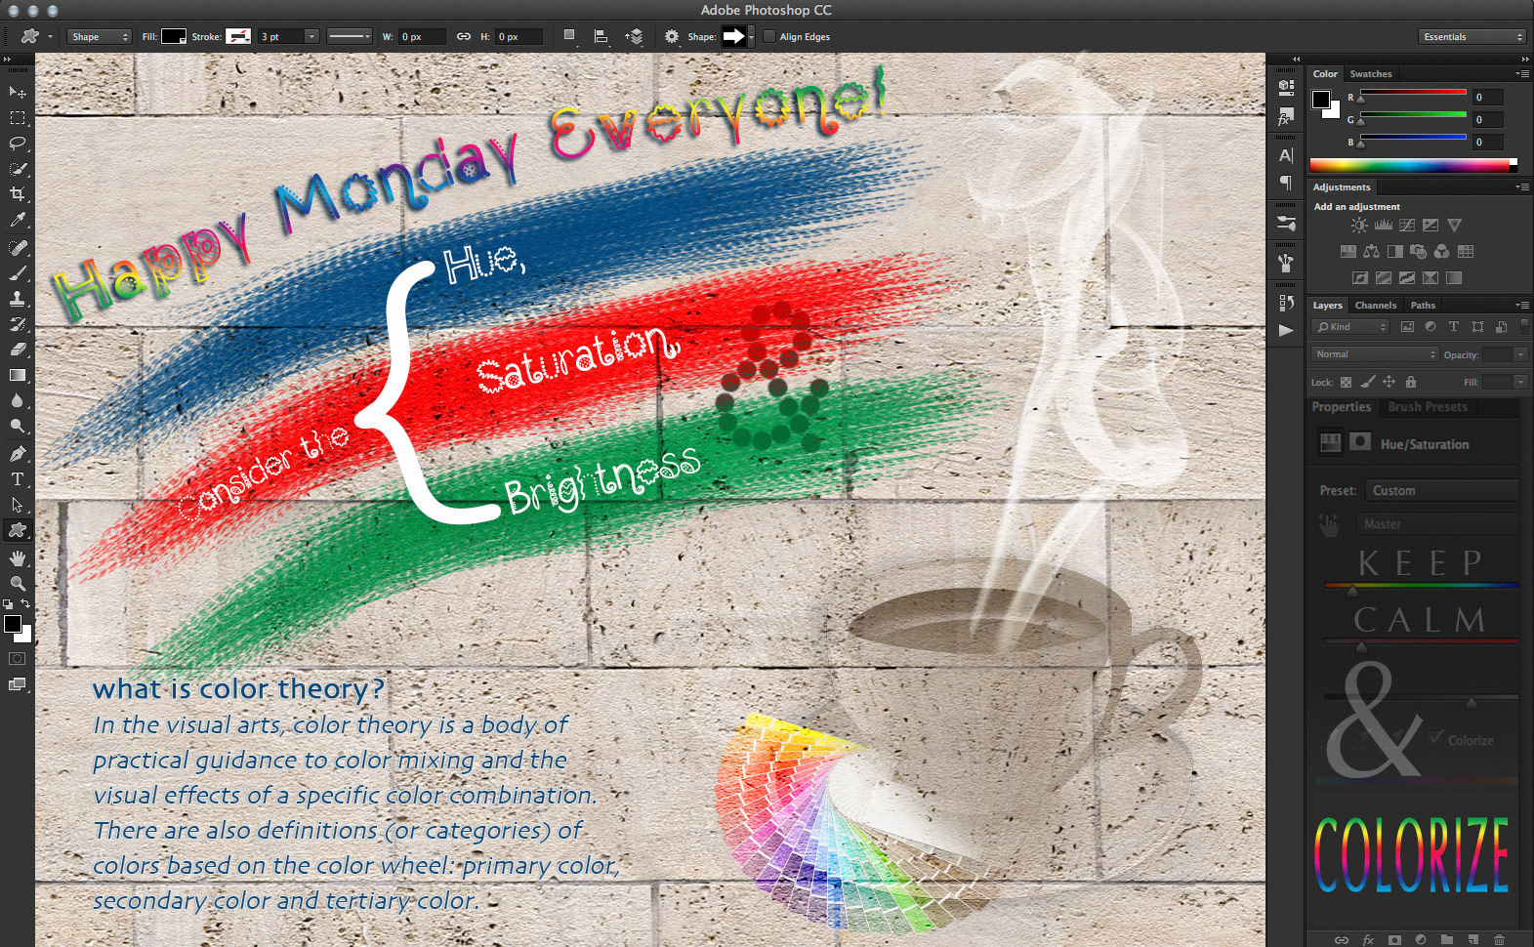Open path operations button in options bar
The width and height of the screenshot is (1534, 947).
pos(570,37)
